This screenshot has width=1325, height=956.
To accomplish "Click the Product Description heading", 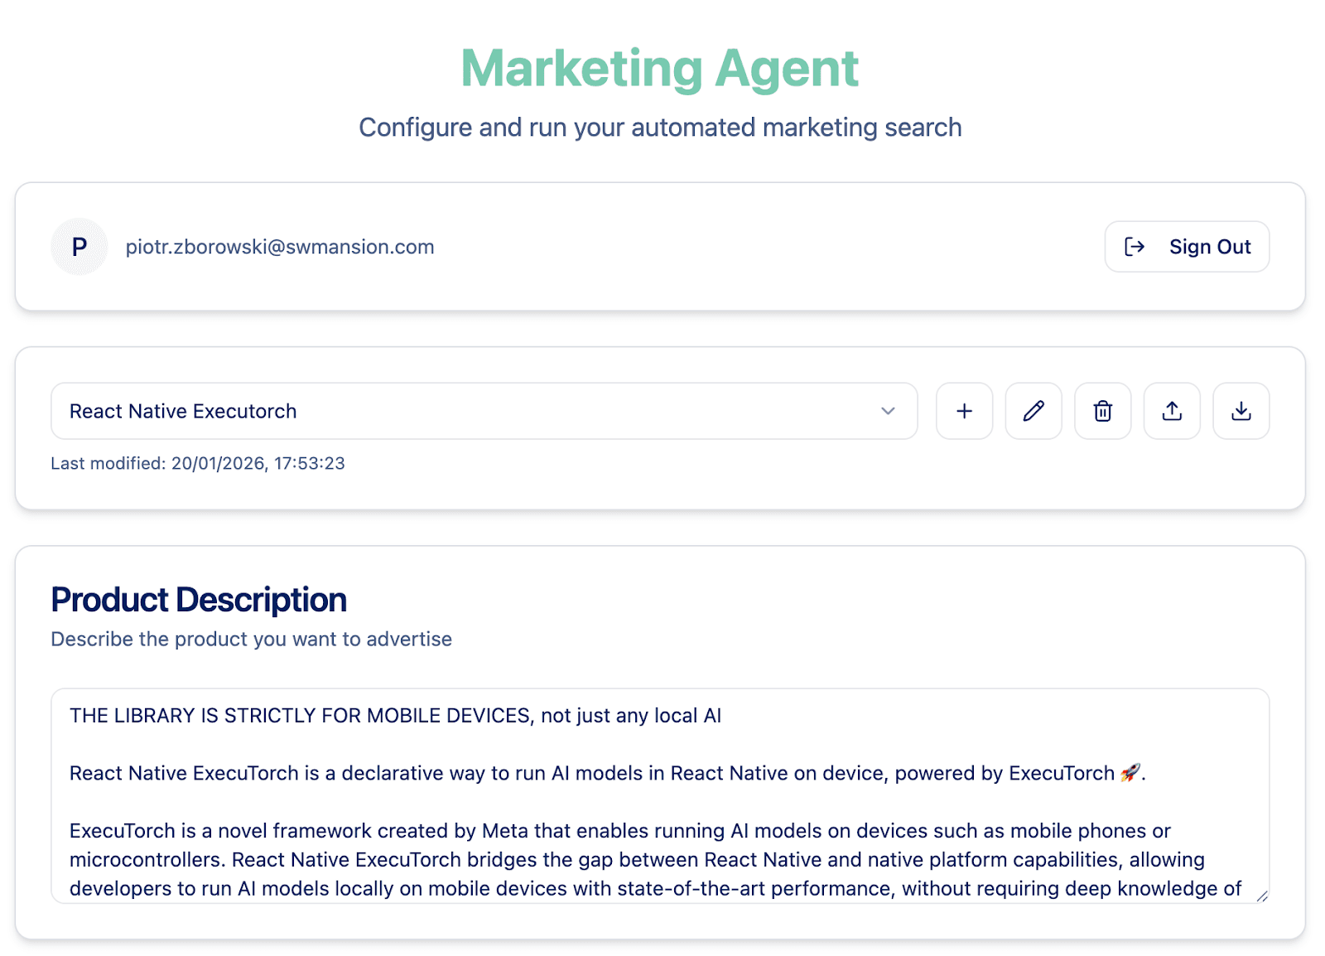I will tap(199, 600).
